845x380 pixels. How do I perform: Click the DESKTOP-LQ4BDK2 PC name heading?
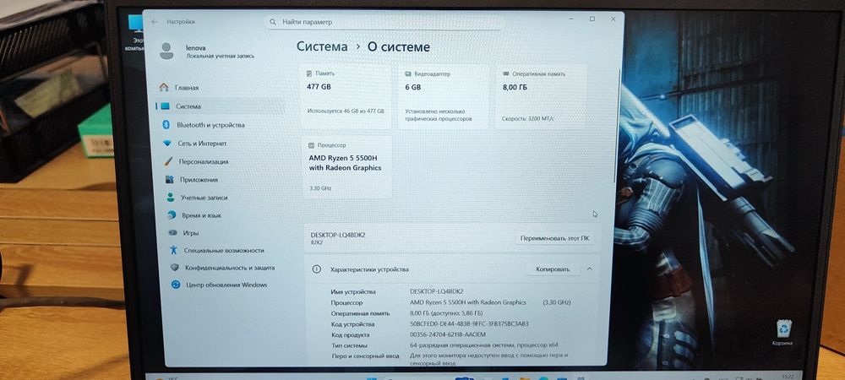pos(338,235)
